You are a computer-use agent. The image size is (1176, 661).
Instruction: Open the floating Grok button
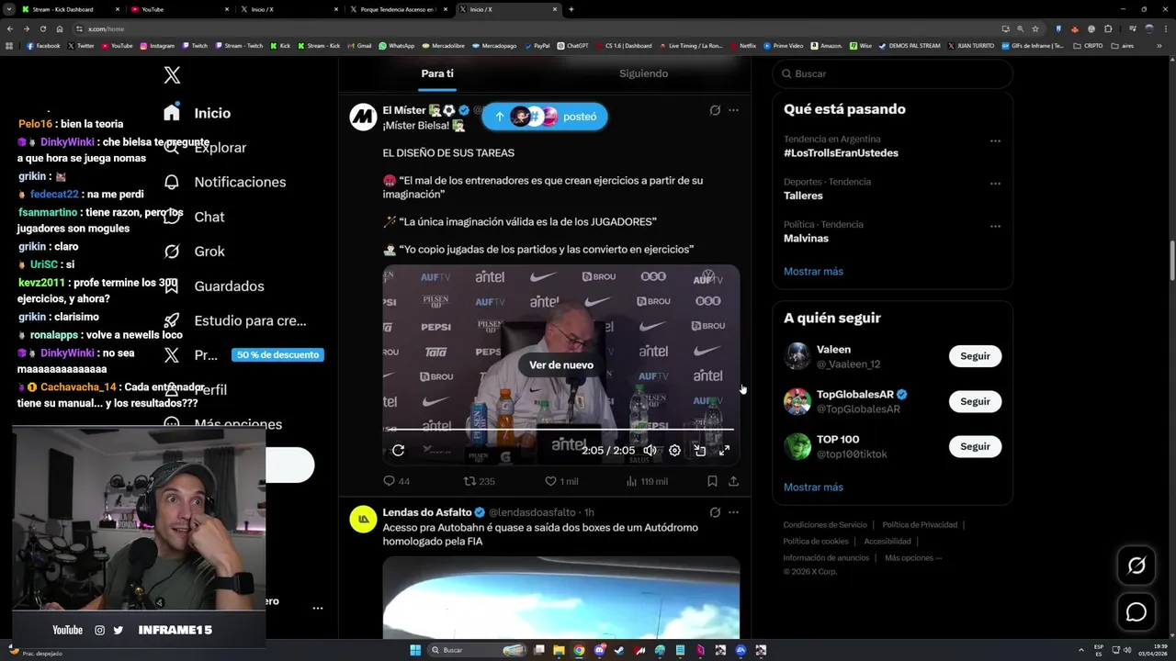1136,566
